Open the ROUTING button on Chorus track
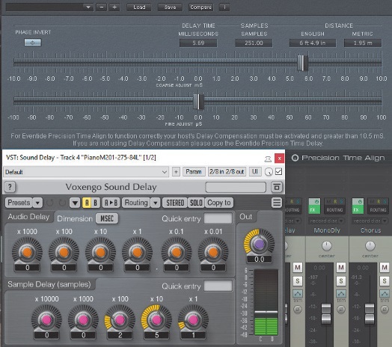 [379, 209]
